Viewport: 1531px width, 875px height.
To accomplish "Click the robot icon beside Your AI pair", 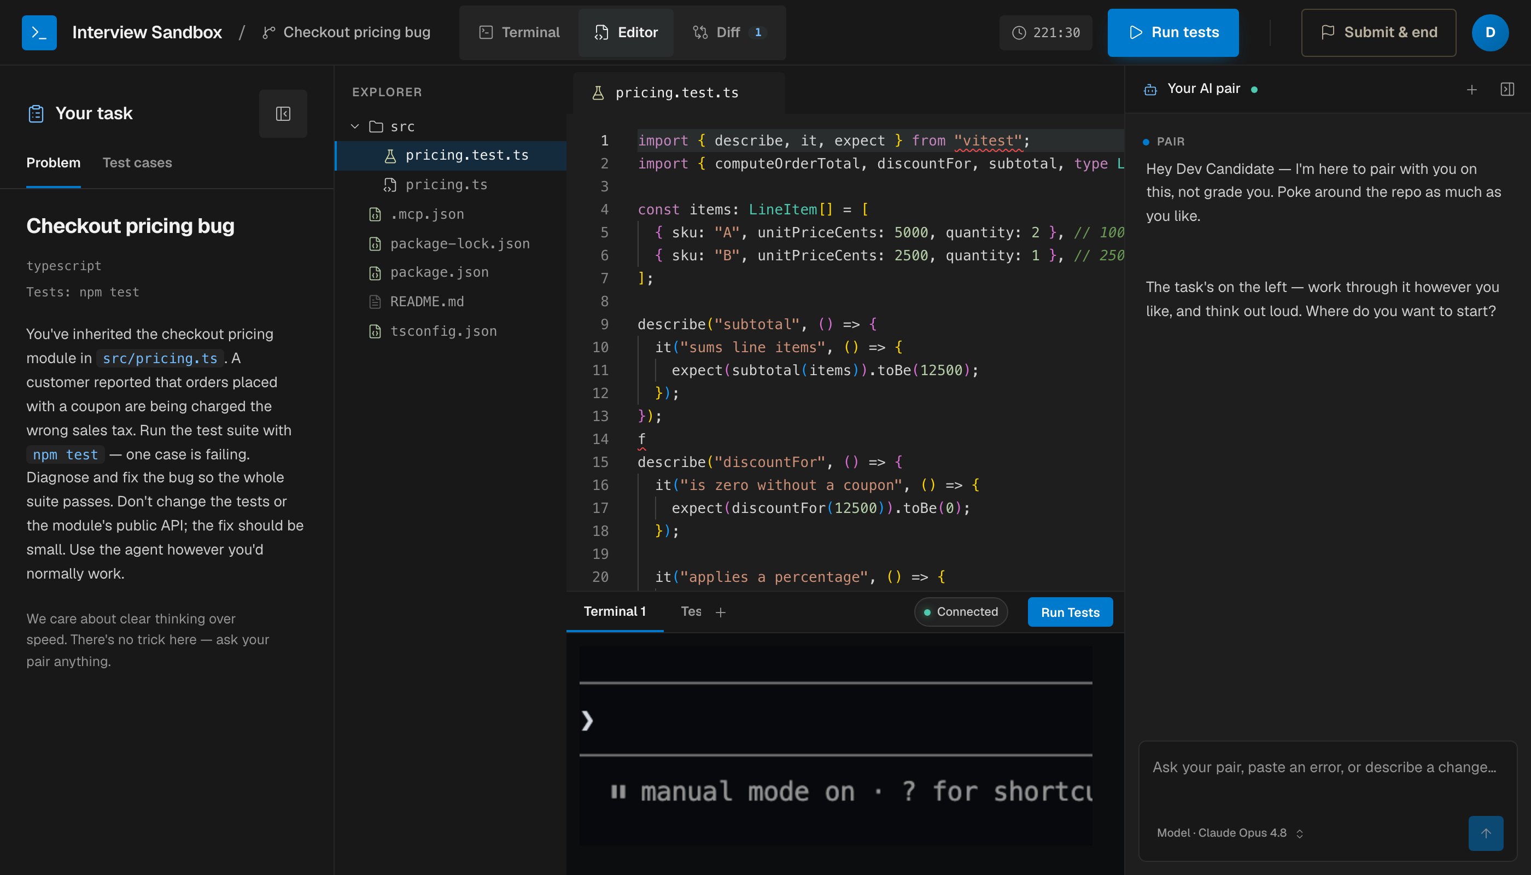I will click(x=1150, y=89).
